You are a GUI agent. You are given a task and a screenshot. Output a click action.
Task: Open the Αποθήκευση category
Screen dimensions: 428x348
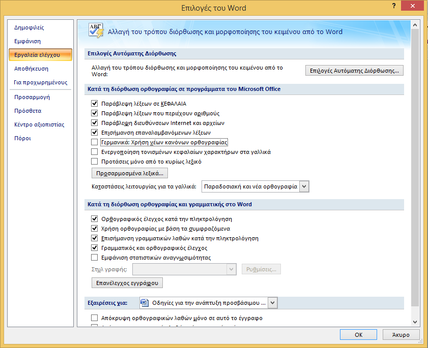(32, 69)
